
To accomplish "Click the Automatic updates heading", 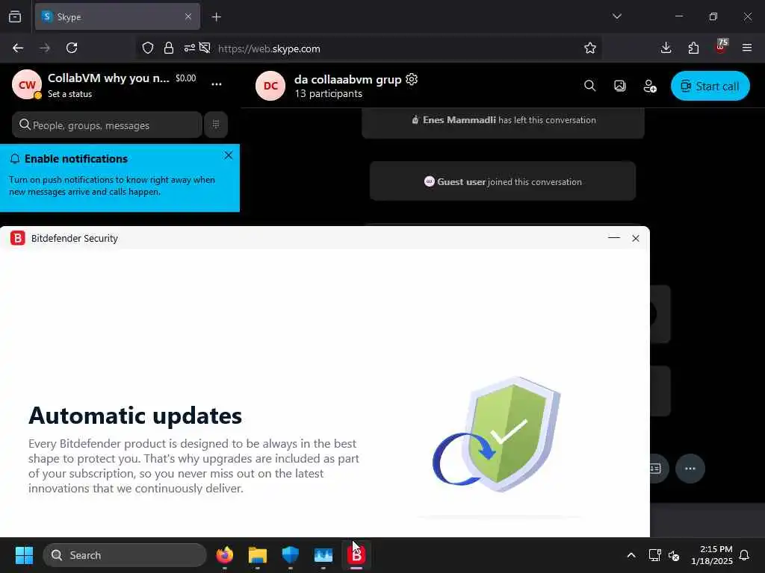I will (135, 416).
